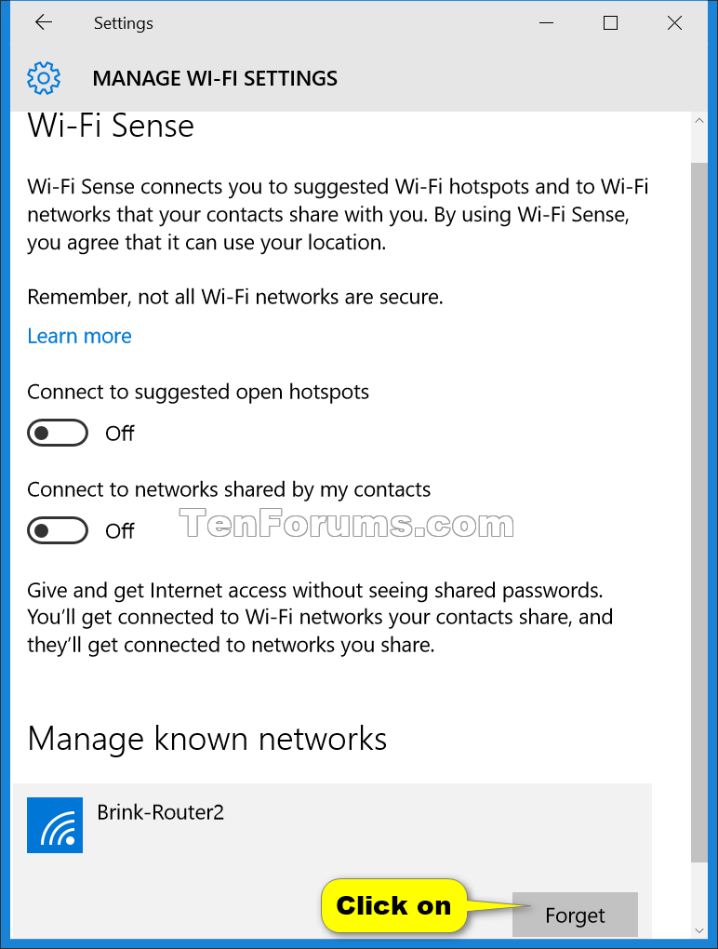Open the Learn more link

79,336
